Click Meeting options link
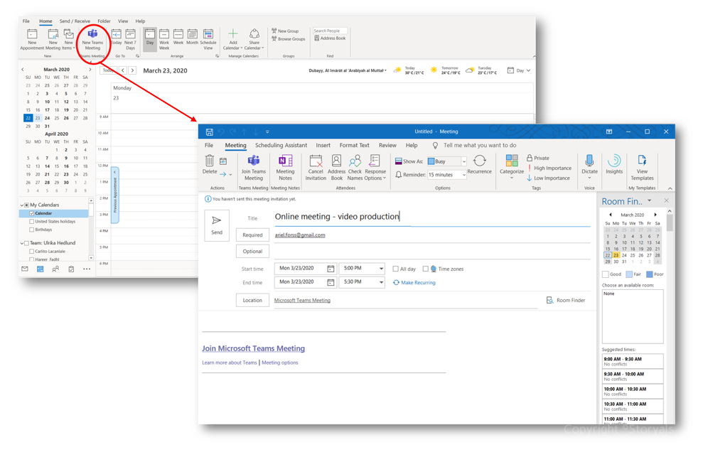The width and height of the screenshot is (725, 462). (x=280, y=362)
